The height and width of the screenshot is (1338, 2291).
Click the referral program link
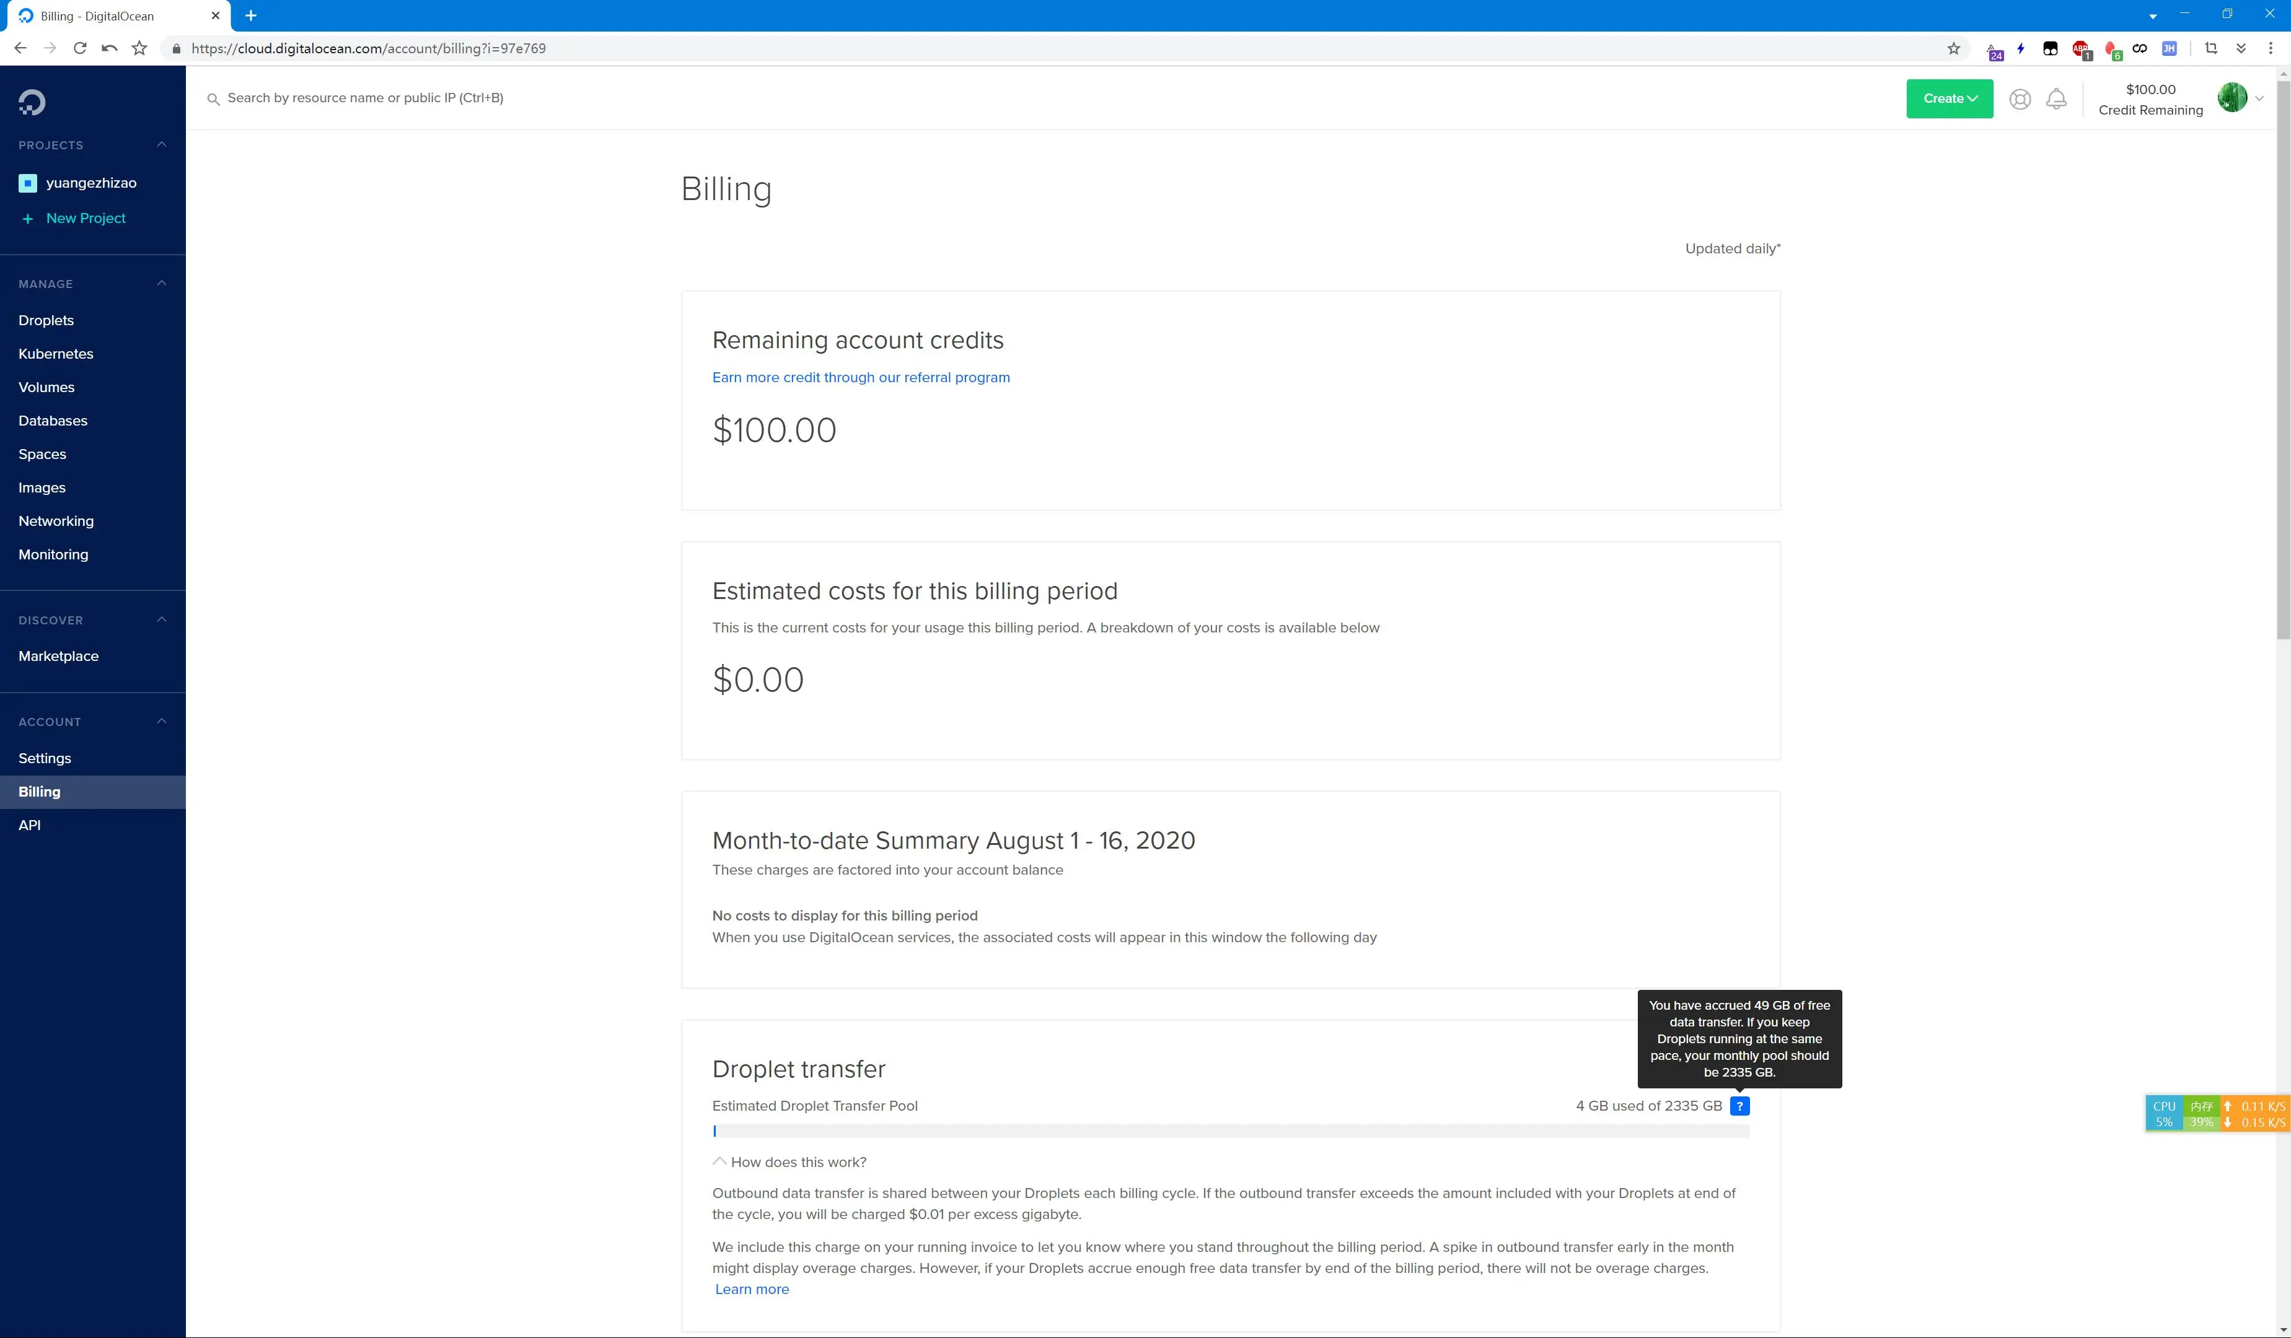[860, 377]
